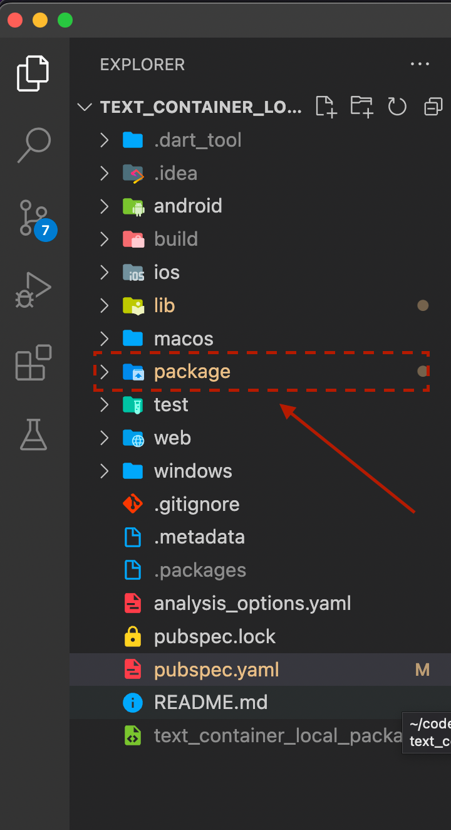Open the Run and Debug view

[x=33, y=290]
